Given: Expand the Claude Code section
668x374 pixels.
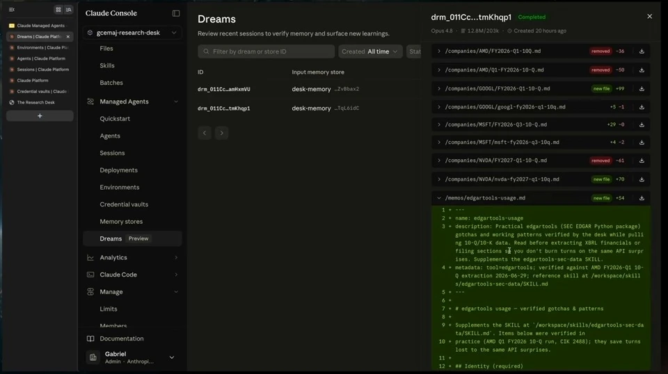Looking at the screenshot, I should 175,275.
